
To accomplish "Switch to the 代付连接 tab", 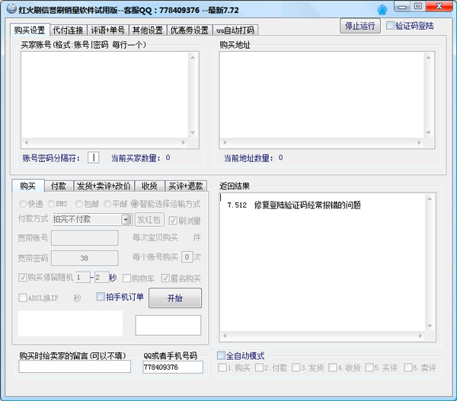I will point(68,30).
